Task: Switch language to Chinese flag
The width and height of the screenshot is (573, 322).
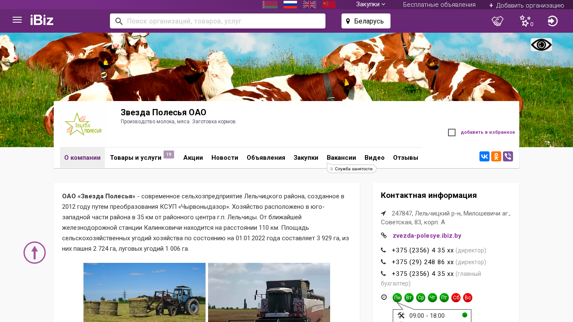Action: 329,5
